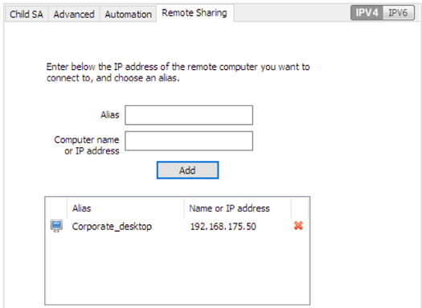Image resolution: width=422 pixels, height=308 pixels.
Task: Focus the Computer name or IP address field
Action: (x=189, y=141)
